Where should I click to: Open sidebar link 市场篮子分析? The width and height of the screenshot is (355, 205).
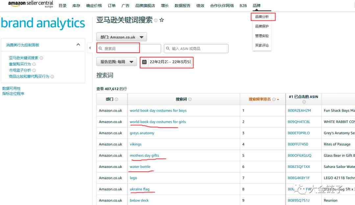point(20,70)
